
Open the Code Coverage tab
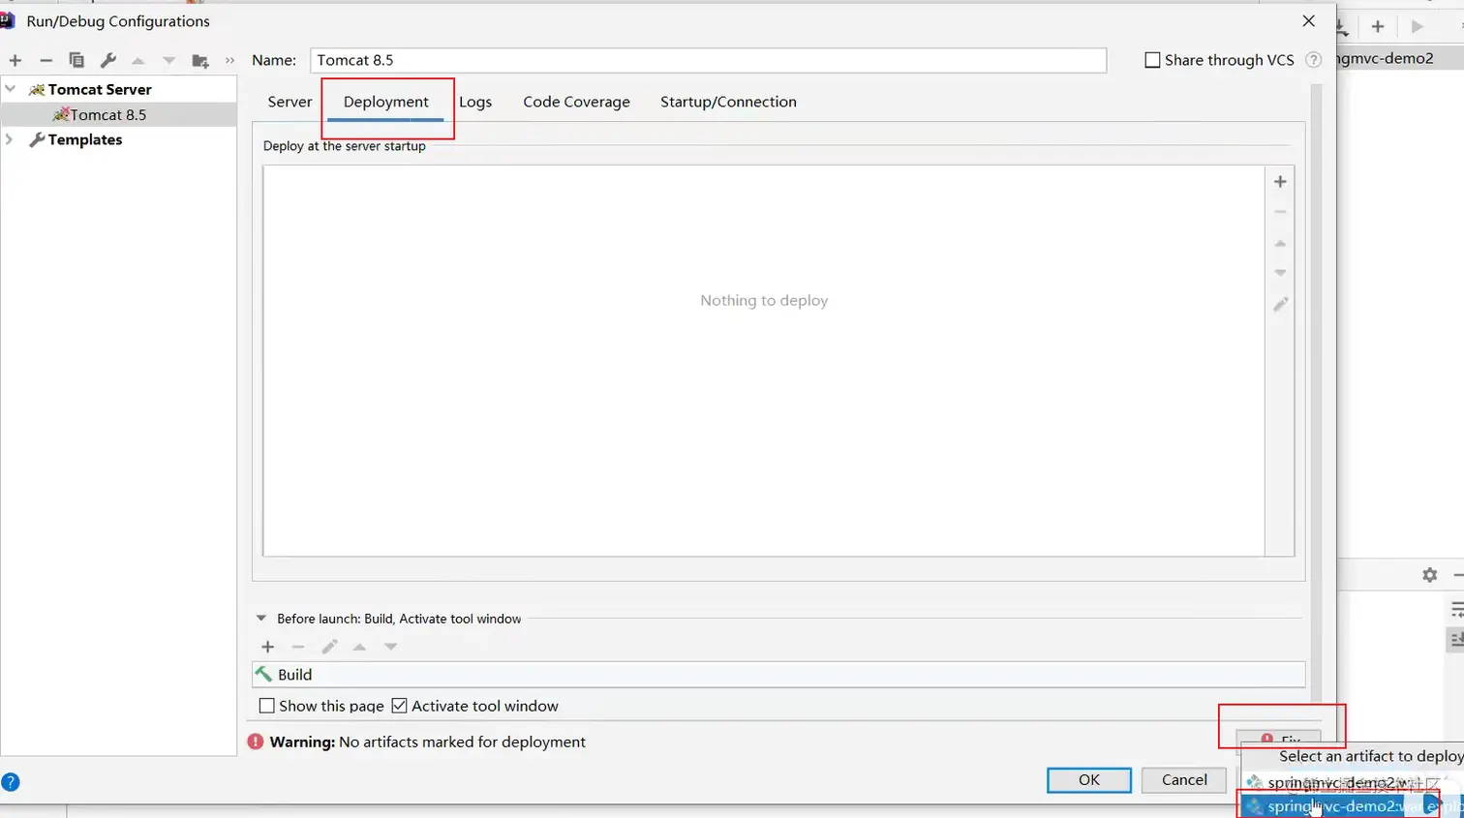point(576,102)
